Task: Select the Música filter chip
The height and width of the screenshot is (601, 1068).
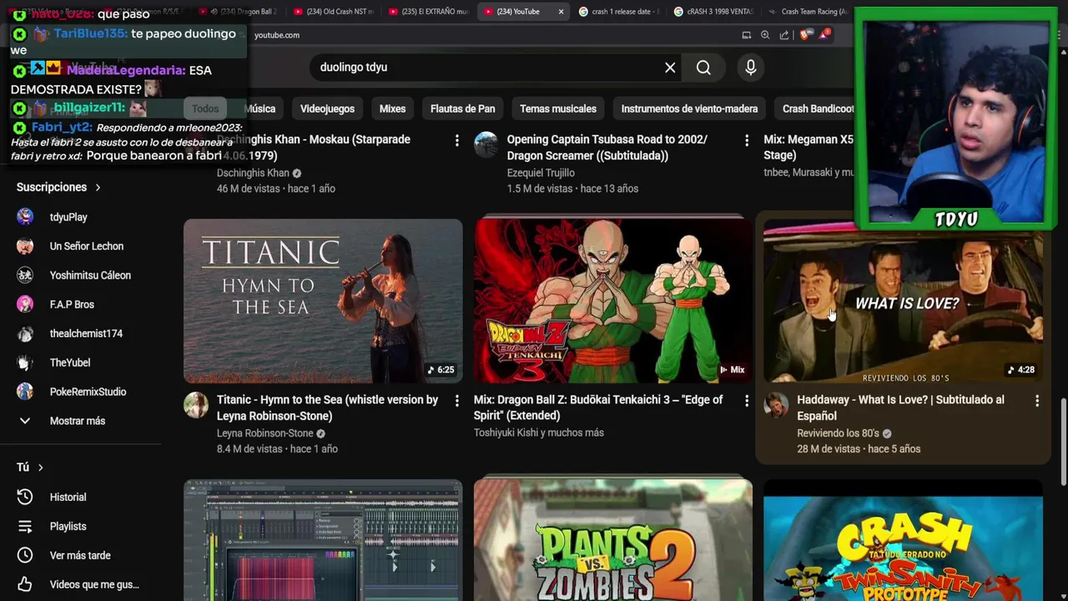Action: pos(259,109)
